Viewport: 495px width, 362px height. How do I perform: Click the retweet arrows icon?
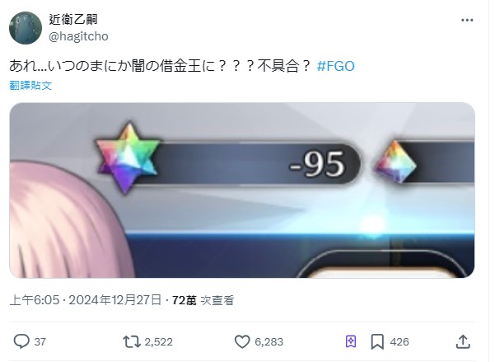(132, 341)
